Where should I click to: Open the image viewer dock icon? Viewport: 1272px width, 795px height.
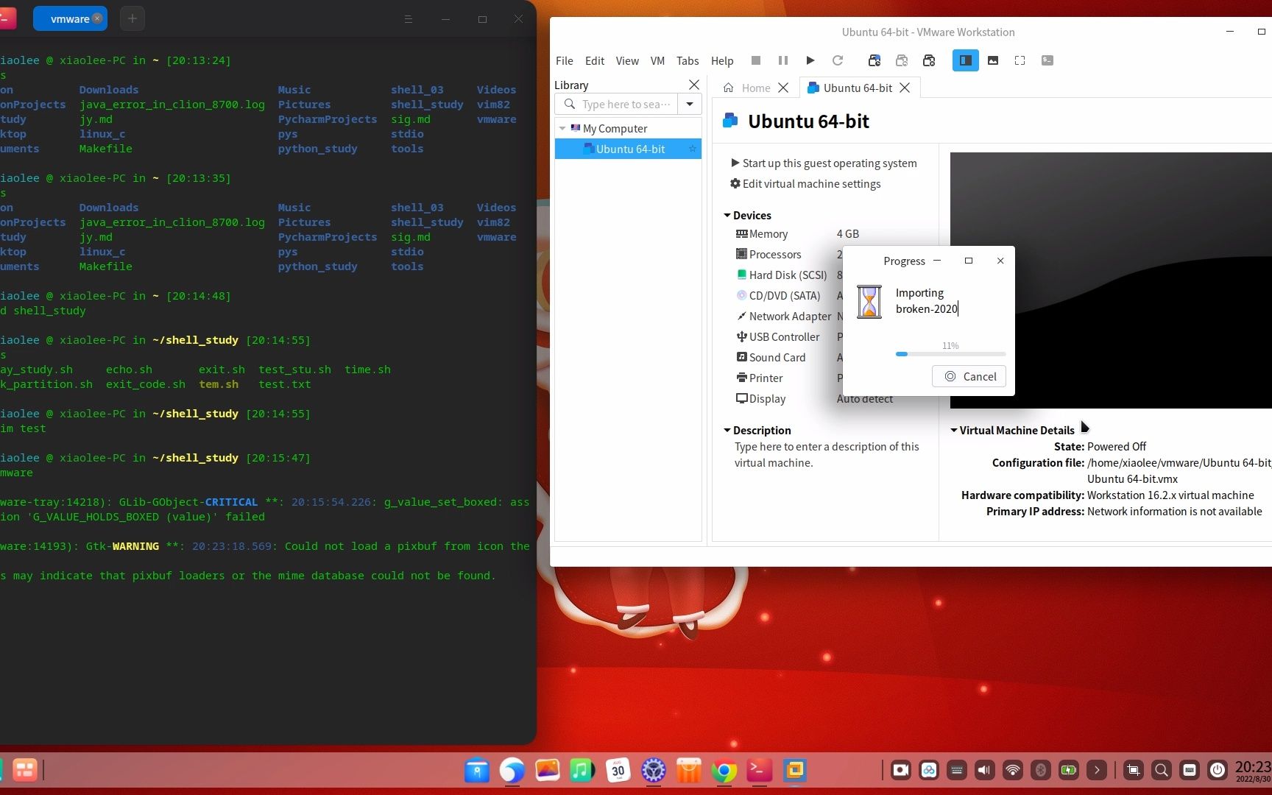548,770
